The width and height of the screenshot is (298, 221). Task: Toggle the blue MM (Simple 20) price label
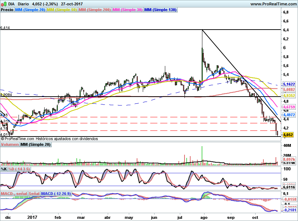[30, 10]
